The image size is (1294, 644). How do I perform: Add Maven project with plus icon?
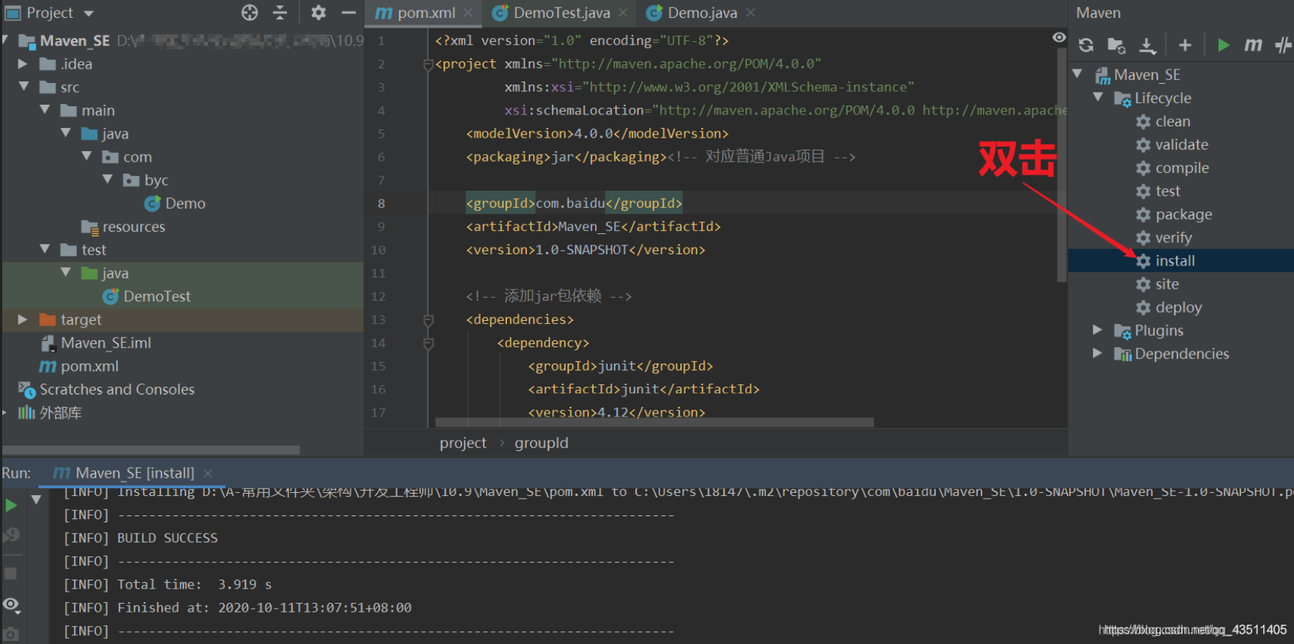1185,46
